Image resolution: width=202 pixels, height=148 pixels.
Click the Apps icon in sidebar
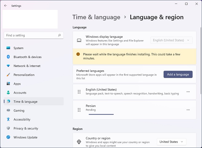pos(8,84)
